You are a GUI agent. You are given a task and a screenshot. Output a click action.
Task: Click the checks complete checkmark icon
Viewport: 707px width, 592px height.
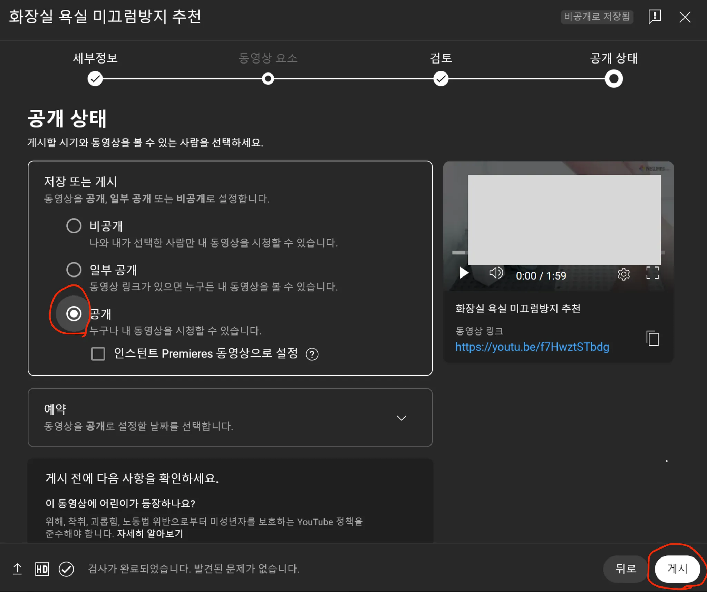pyautogui.click(x=66, y=569)
